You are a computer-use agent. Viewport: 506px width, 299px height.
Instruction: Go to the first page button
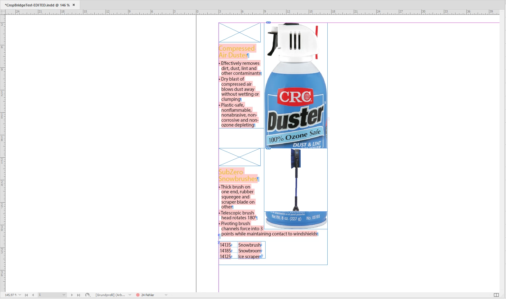tap(26, 295)
